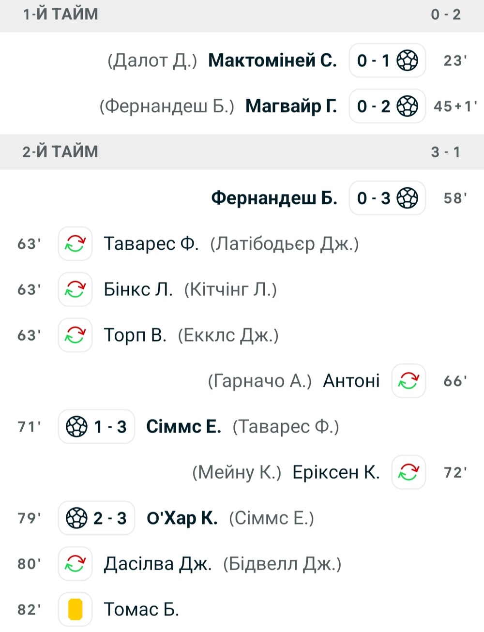
Task: Open player Мактоміней С.
Action: pos(272,60)
